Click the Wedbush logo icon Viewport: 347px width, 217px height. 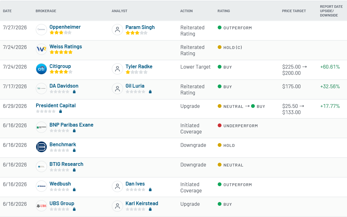click(41, 186)
